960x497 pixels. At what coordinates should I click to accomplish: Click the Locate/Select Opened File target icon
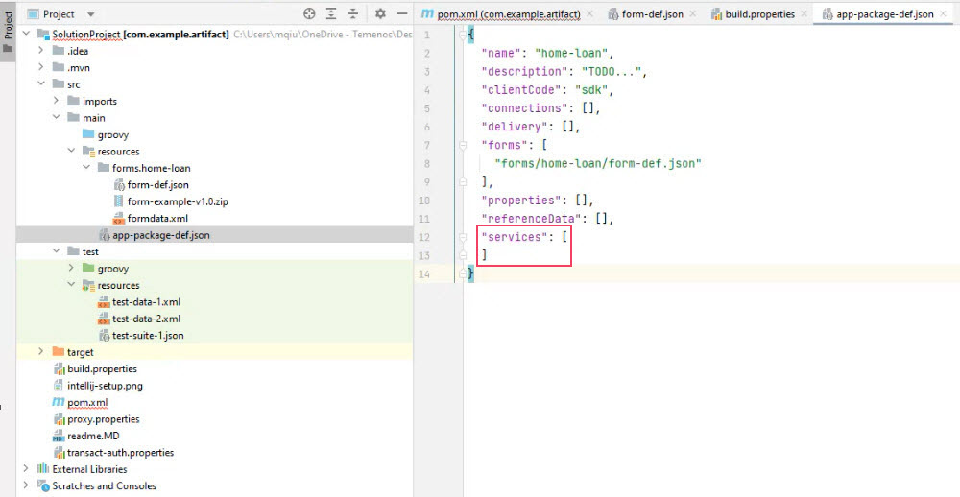pyautogui.click(x=309, y=13)
